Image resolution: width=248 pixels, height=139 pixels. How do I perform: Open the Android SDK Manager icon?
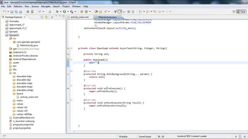(x=28, y=12)
